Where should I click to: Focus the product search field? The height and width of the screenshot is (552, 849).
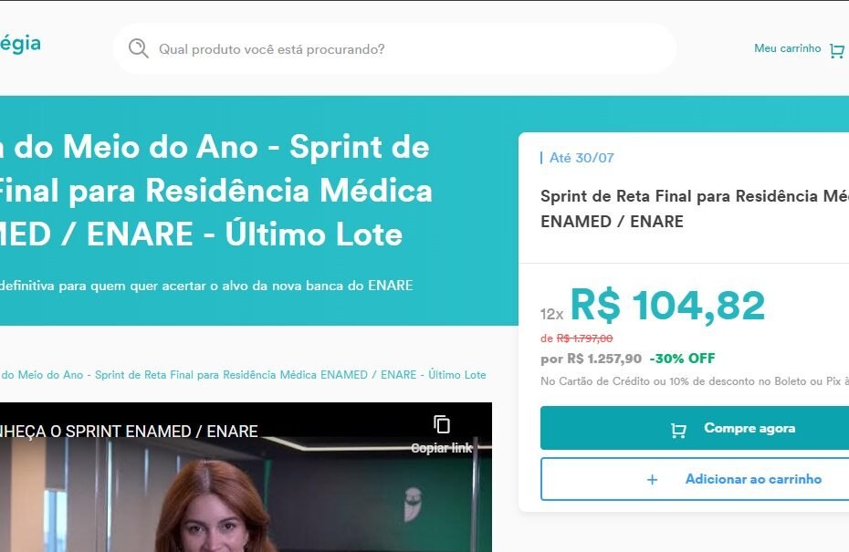394,48
